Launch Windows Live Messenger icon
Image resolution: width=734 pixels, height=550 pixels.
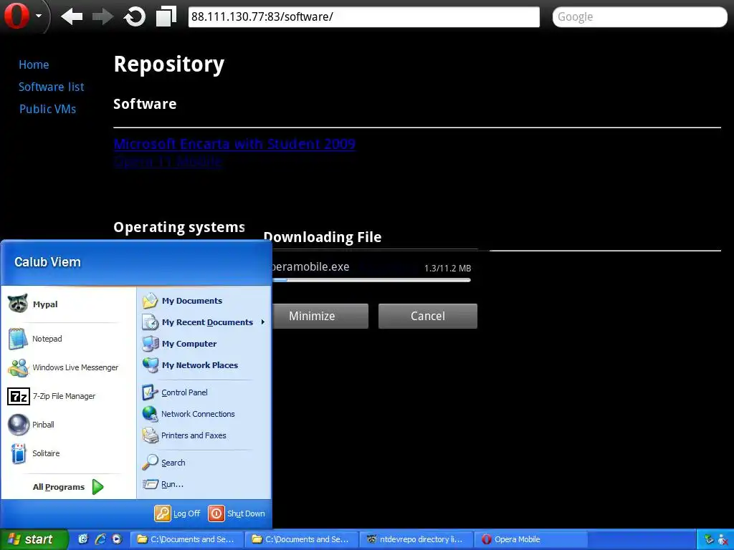18,367
